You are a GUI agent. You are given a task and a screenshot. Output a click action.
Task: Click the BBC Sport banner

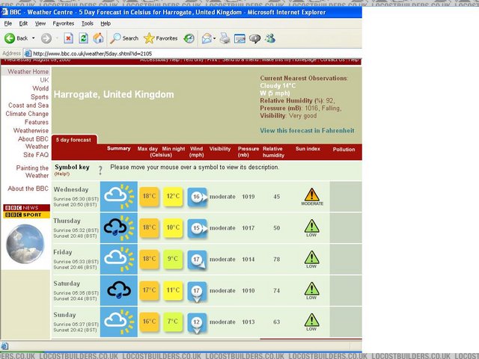[x=26, y=215]
